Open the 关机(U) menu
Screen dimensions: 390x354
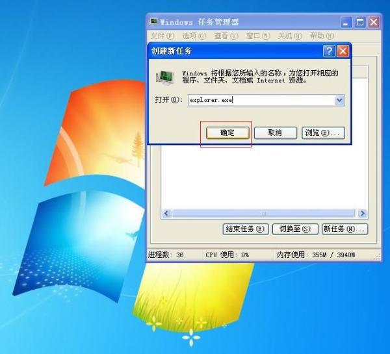click(290, 36)
